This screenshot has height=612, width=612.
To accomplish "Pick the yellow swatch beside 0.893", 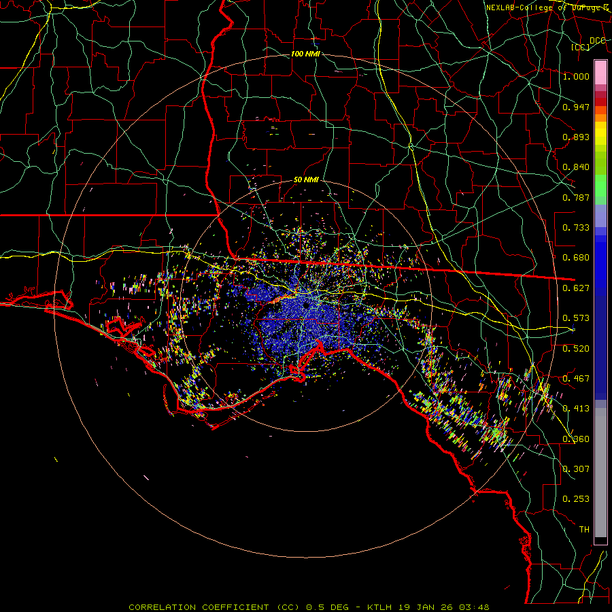I will click(600, 137).
